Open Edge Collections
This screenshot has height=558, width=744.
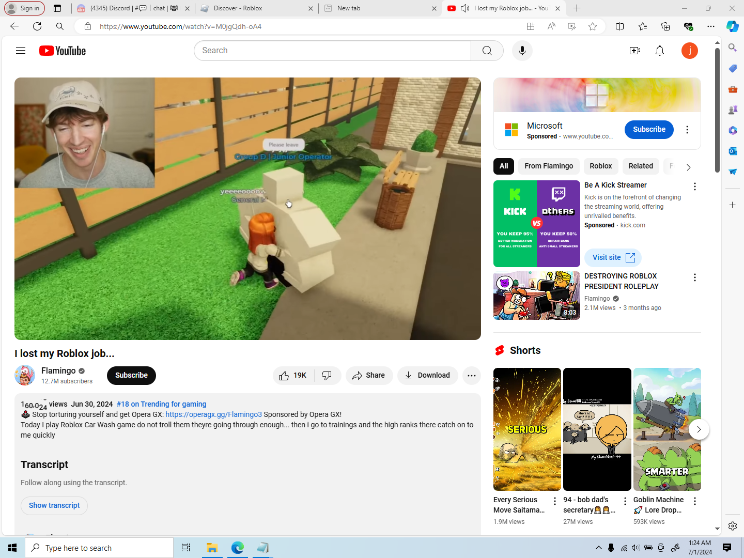665,26
